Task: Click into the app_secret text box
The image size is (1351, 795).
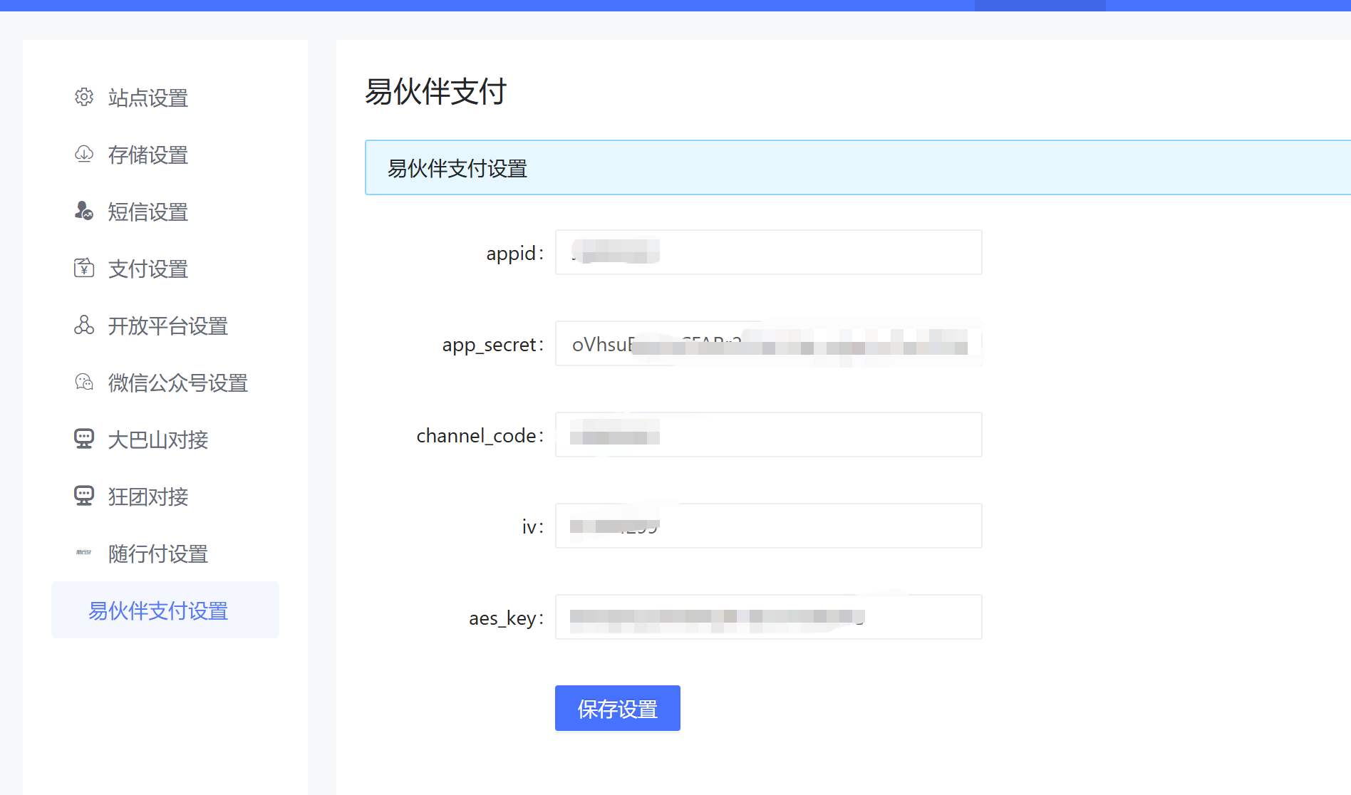Action: tap(768, 343)
